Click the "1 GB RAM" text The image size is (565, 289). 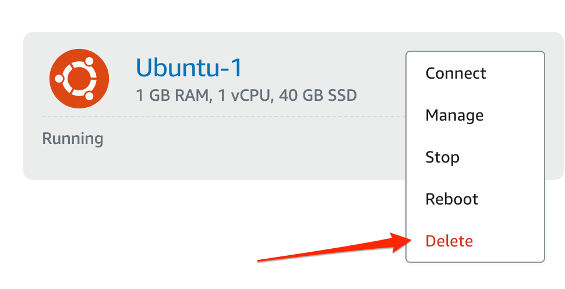coord(171,95)
